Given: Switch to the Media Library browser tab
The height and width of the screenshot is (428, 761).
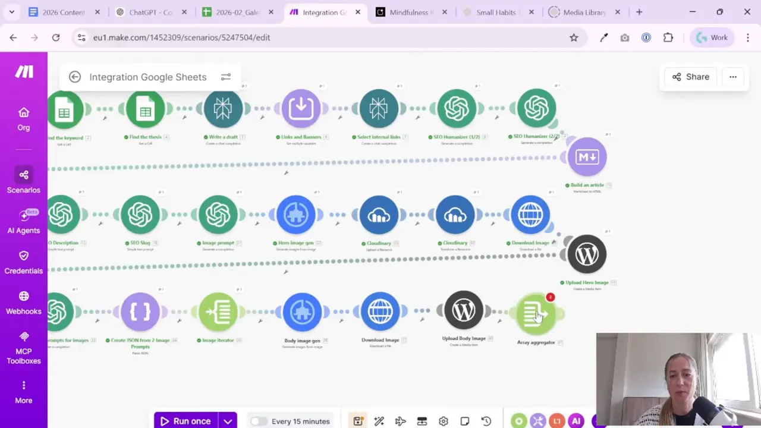Looking at the screenshot, I should [584, 12].
